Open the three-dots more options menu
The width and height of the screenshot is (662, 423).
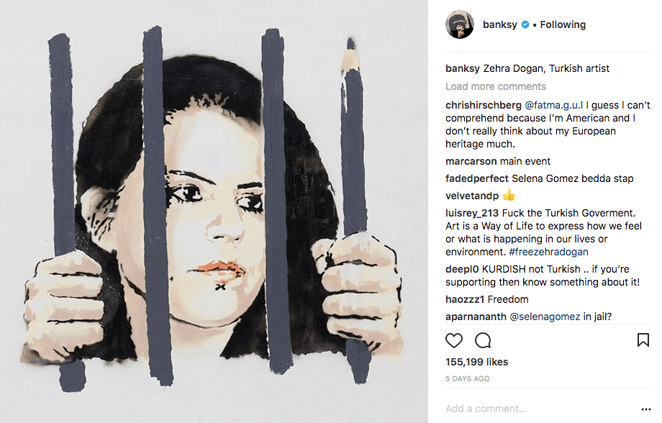coord(646,409)
